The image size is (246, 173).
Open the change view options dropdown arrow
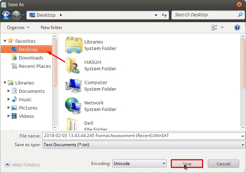(x=222, y=28)
